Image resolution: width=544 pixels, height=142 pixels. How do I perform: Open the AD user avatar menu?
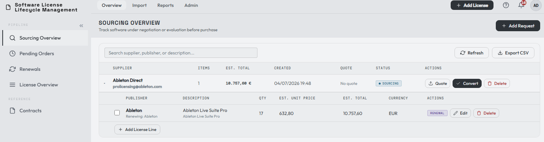[x=536, y=6]
